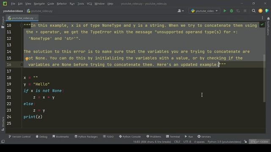Viewport: 271px width, 152px height.
Task: Click the PyCharm logo icon
Action: click(5, 3)
